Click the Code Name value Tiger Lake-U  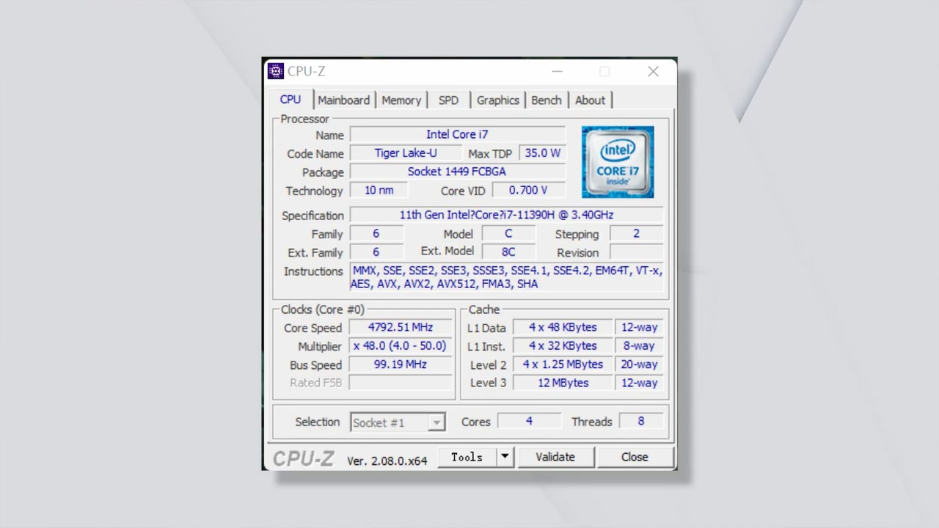[x=406, y=153]
